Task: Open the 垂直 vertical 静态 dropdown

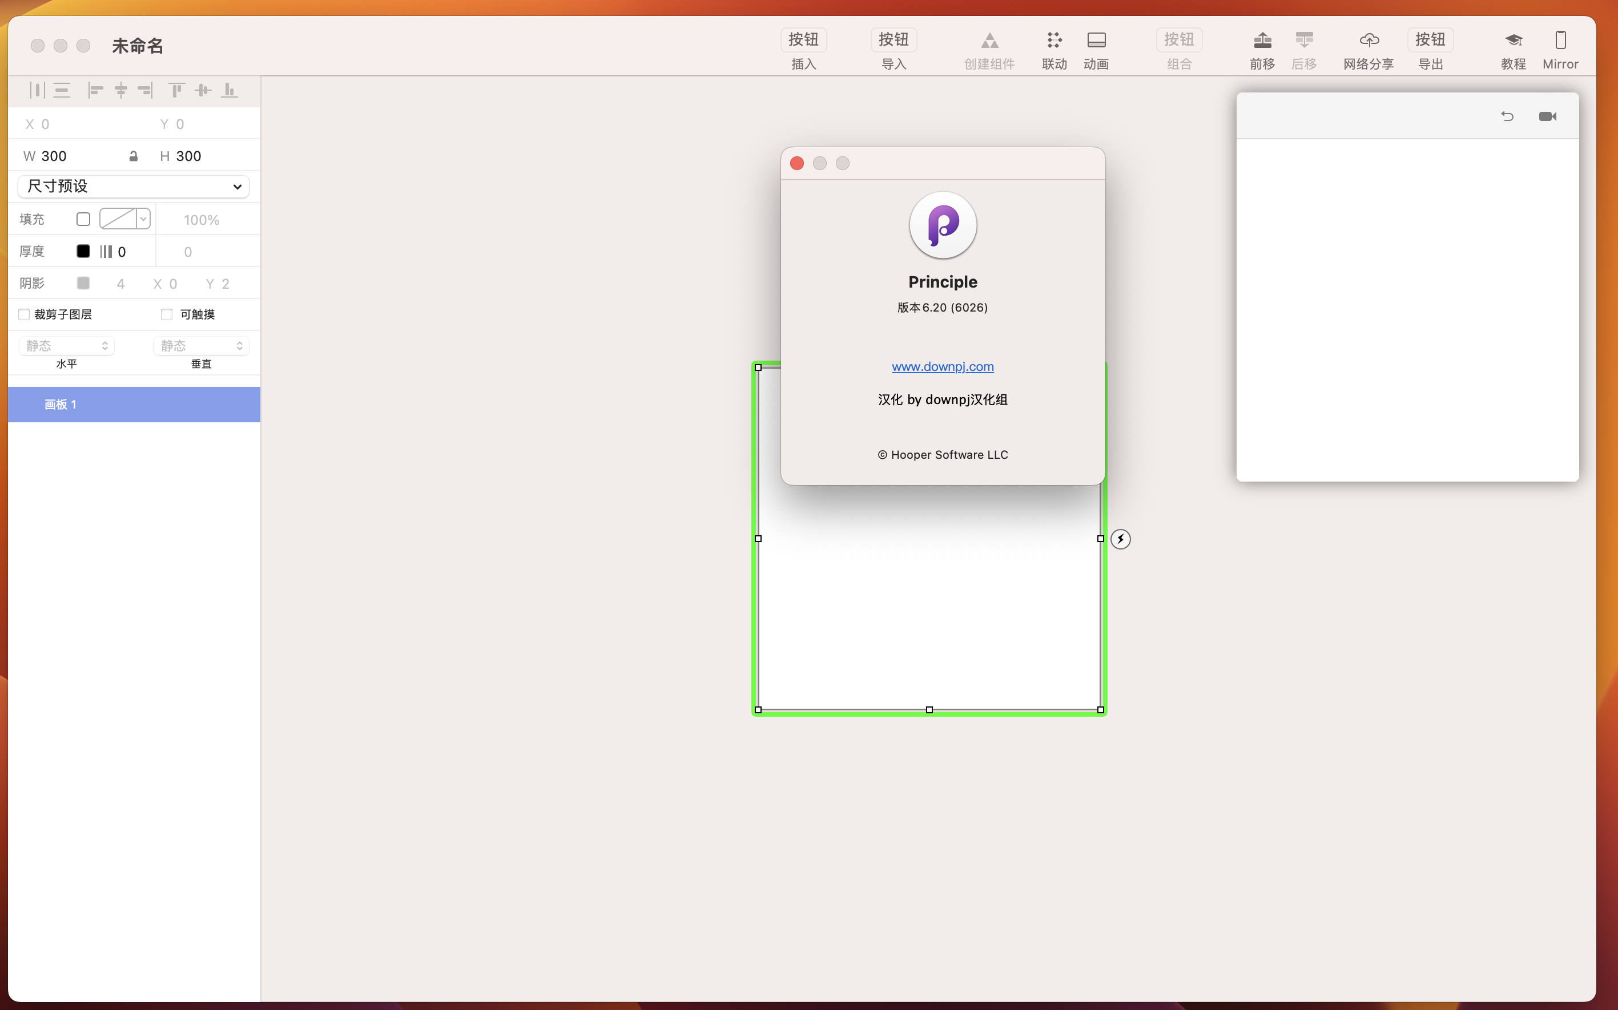Action: tap(201, 345)
